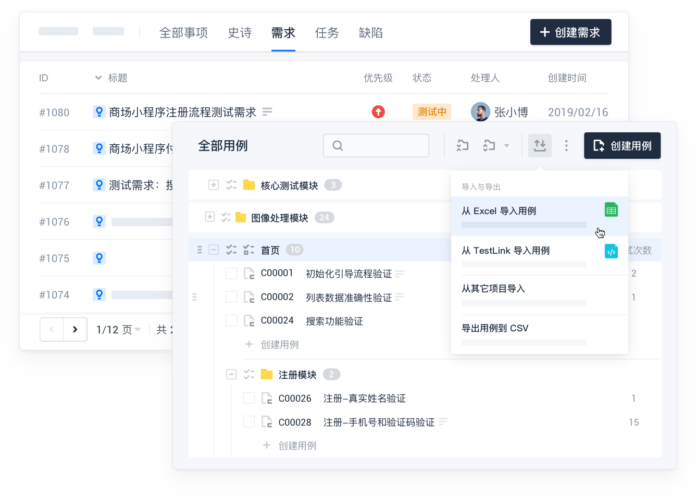
Task: Expand the 核心测试模块 folder
Action: (x=214, y=185)
